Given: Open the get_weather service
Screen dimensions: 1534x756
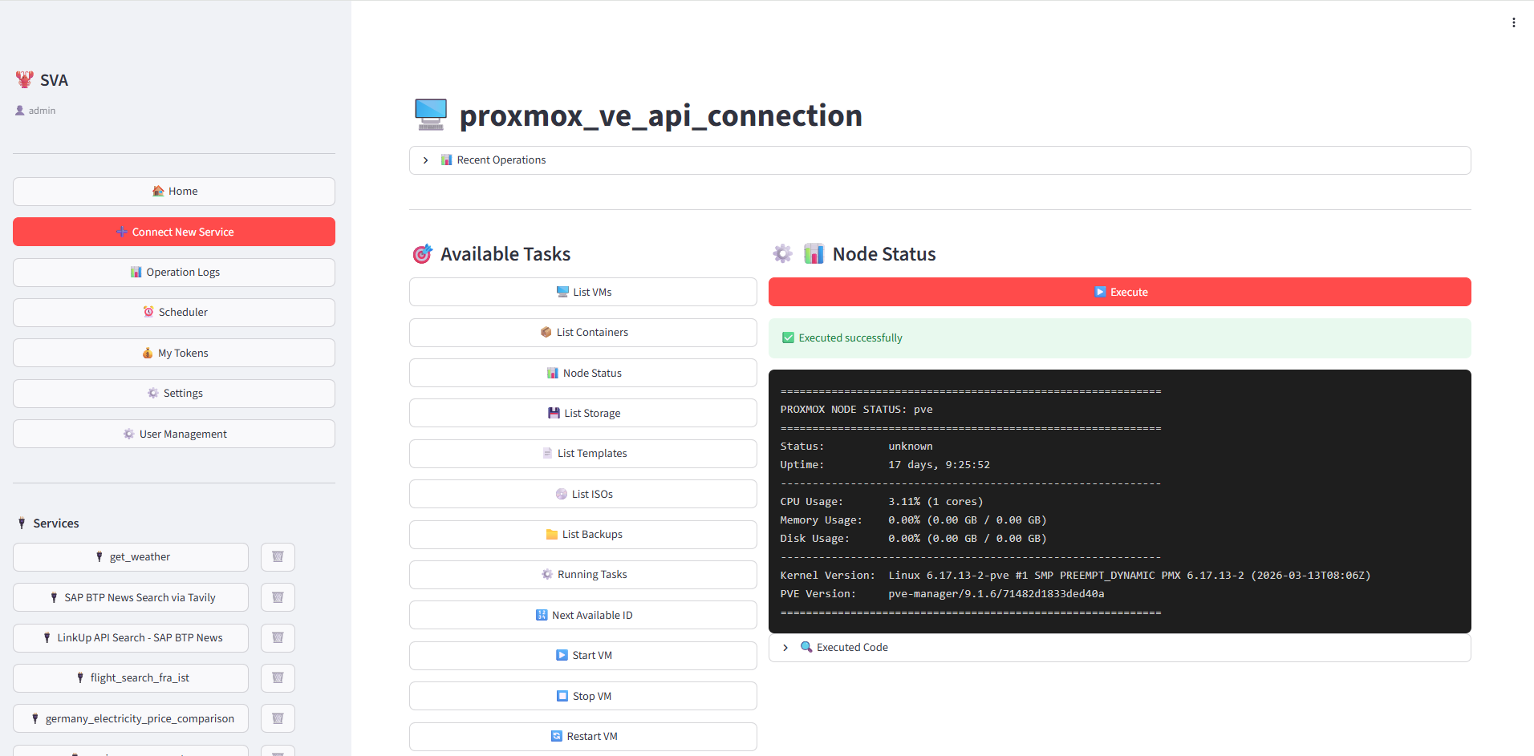Looking at the screenshot, I should tap(131, 557).
